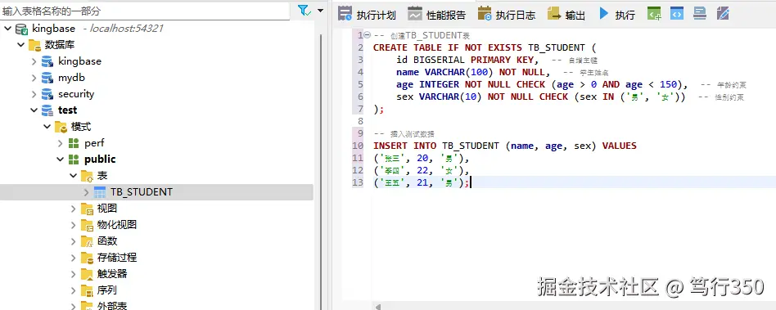This screenshot has height=310, width=776.
Task: Expand the 函数 functions folder
Action: [73, 241]
